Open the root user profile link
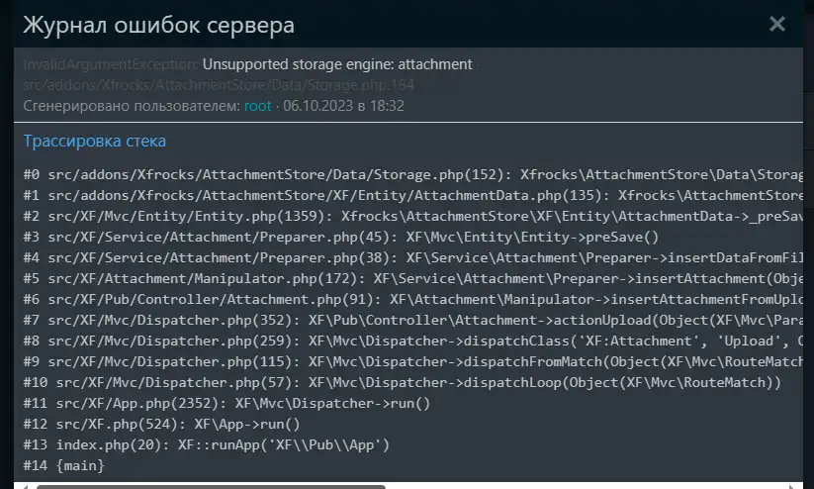The height and width of the screenshot is (489, 814). coord(258,106)
